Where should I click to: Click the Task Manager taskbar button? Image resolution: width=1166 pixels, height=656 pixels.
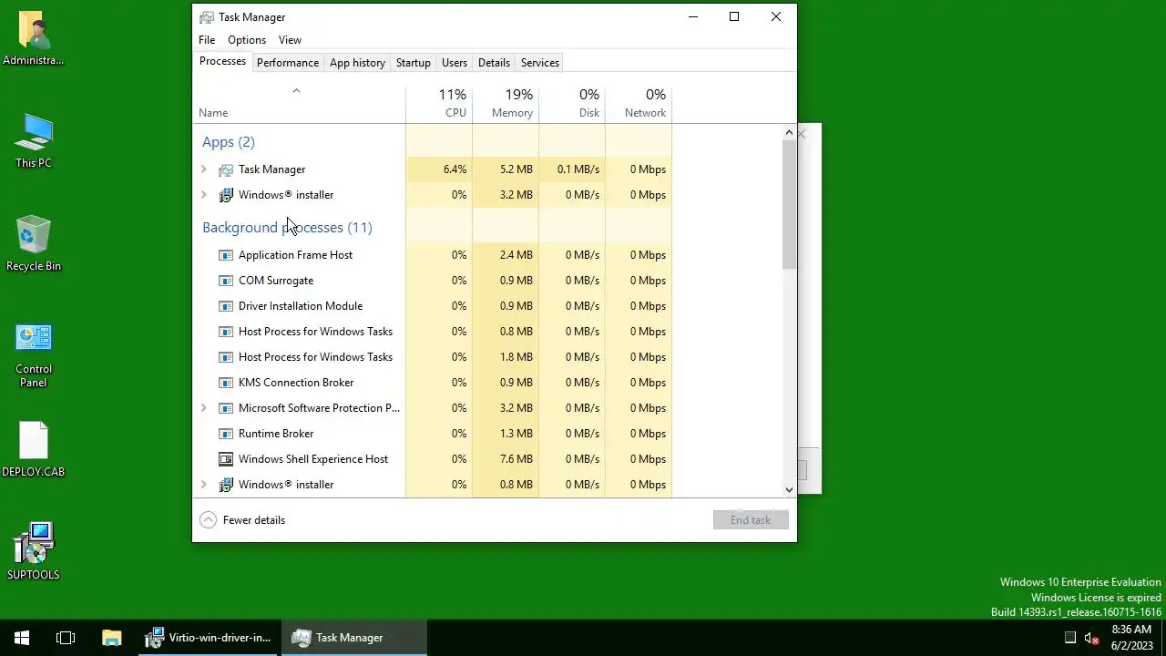[x=355, y=638]
